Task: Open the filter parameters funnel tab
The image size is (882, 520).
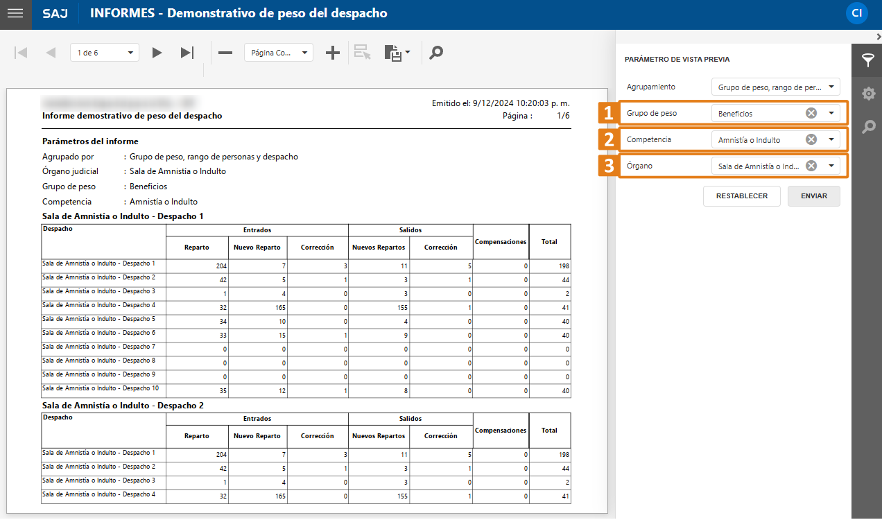Action: point(867,60)
